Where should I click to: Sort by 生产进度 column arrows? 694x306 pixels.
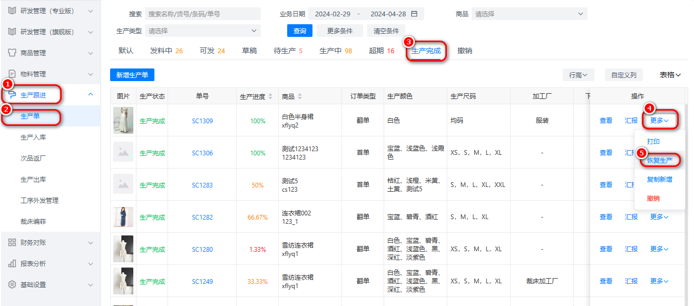click(270, 97)
